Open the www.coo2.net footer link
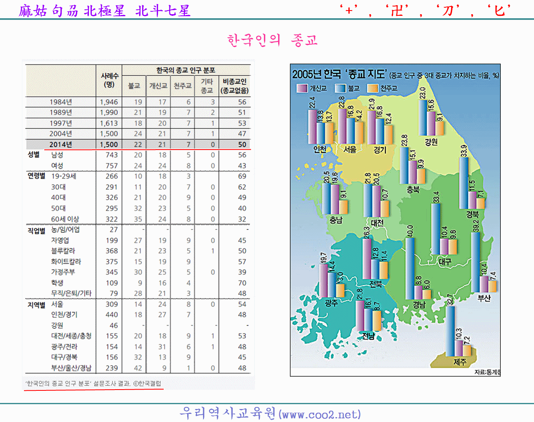 [x=320, y=414]
